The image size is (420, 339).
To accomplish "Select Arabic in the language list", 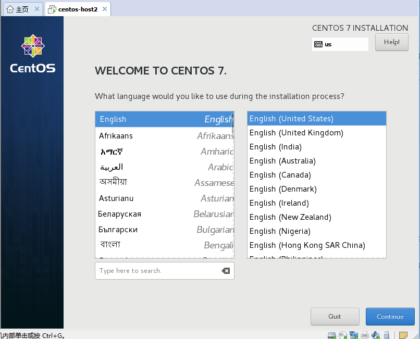I will [164, 167].
